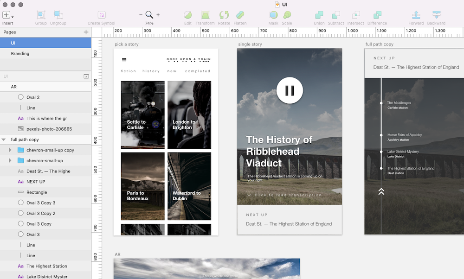The height and width of the screenshot is (279, 464).
Task: Select the 'This is where the gr' text layer
Action: click(x=45, y=118)
